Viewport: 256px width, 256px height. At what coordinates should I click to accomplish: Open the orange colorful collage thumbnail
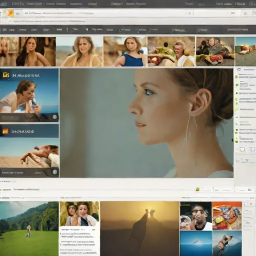click(x=227, y=216)
